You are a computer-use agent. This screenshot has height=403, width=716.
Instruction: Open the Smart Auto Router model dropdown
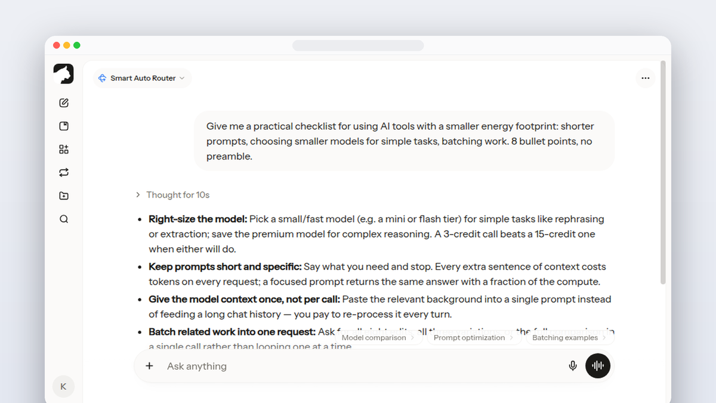(142, 78)
